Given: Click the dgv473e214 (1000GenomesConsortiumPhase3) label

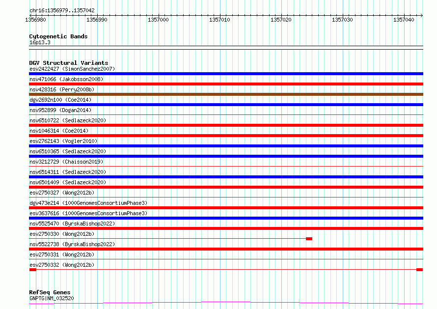Looking at the screenshot, I should click(88, 203).
